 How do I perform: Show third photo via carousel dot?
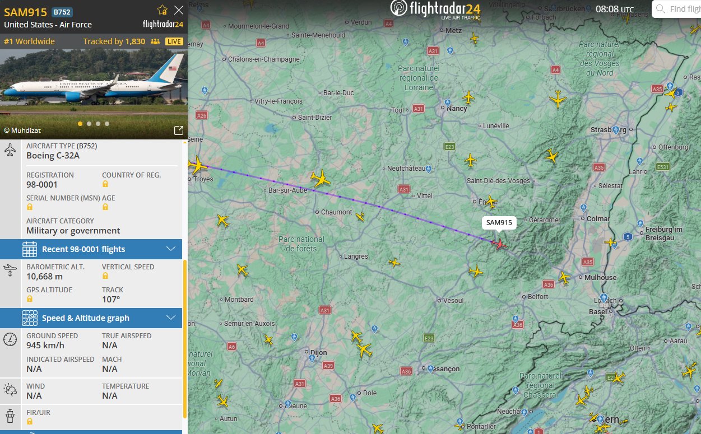pyautogui.click(x=98, y=124)
